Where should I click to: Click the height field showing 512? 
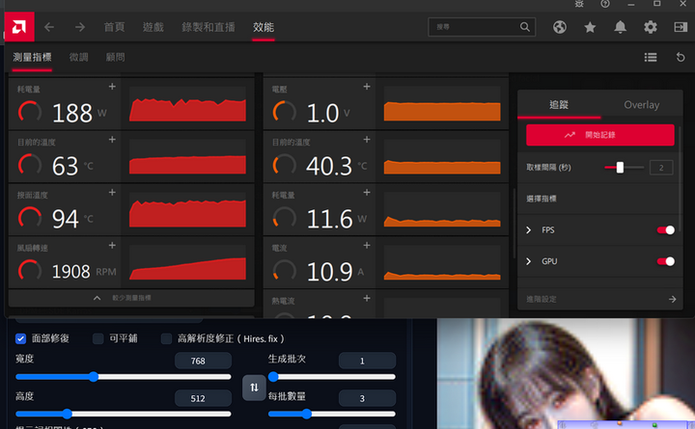203,398
